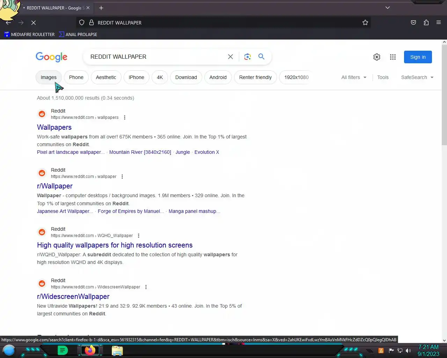Click the page vertical scrollbar
Screen dimensions: 447x358
point(444,94)
